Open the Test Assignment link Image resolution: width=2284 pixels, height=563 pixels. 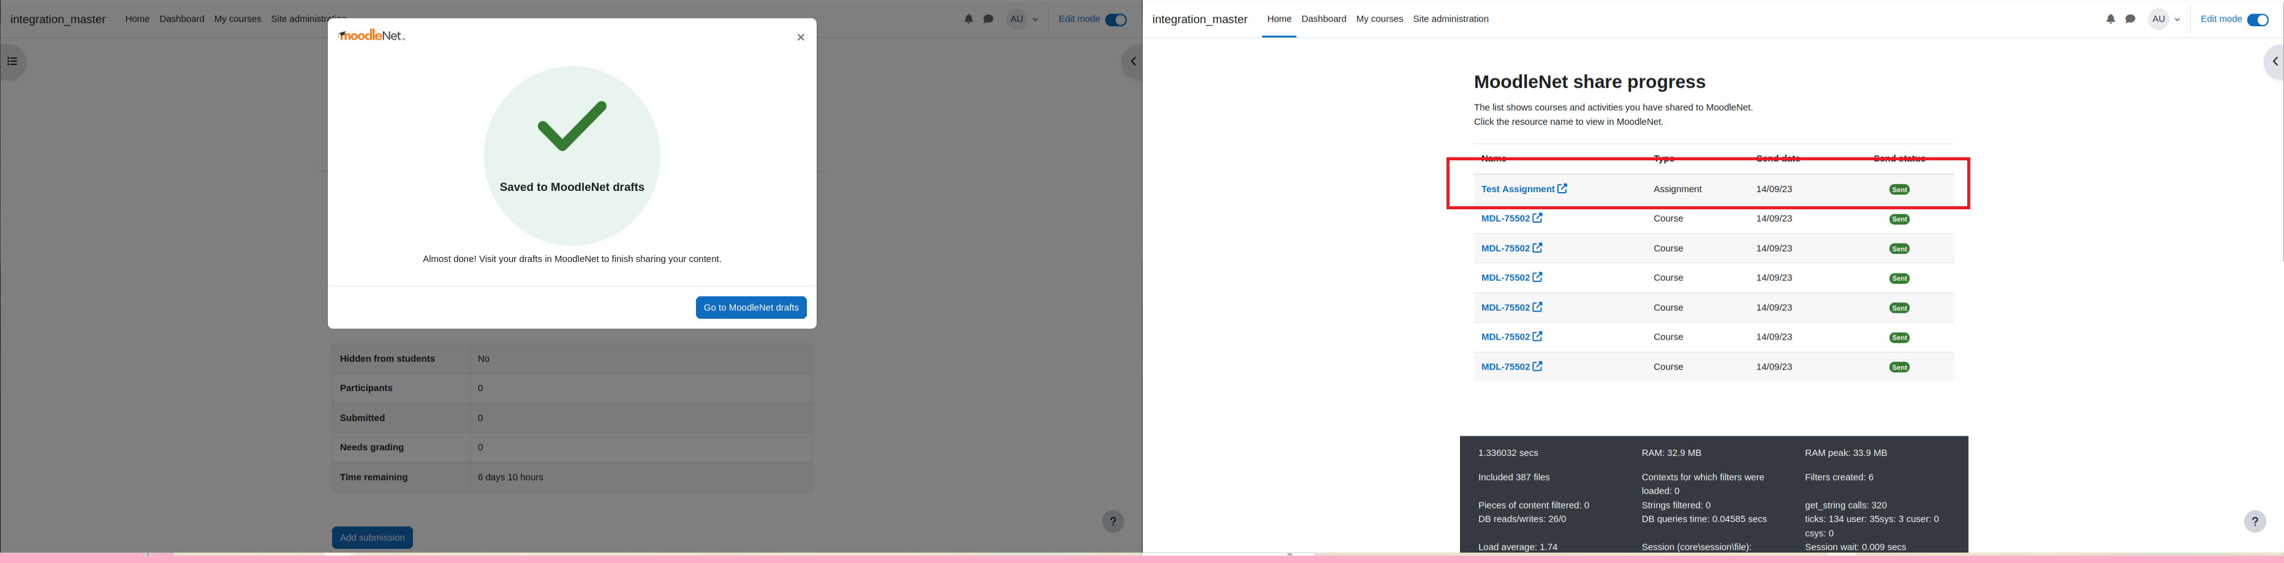click(x=1517, y=190)
